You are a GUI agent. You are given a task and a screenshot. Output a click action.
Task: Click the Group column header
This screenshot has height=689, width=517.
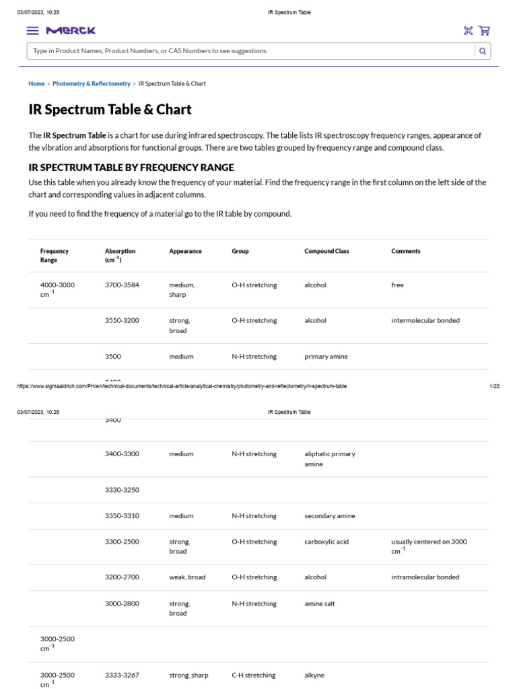(x=240, y=251)
